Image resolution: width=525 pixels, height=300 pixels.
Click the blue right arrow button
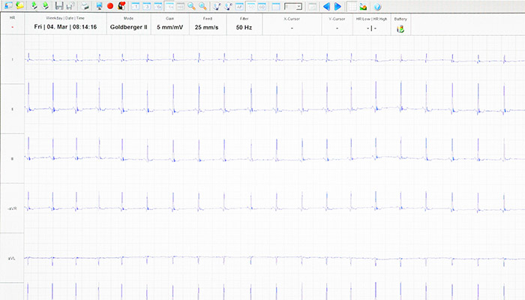[x=337, y=6]
